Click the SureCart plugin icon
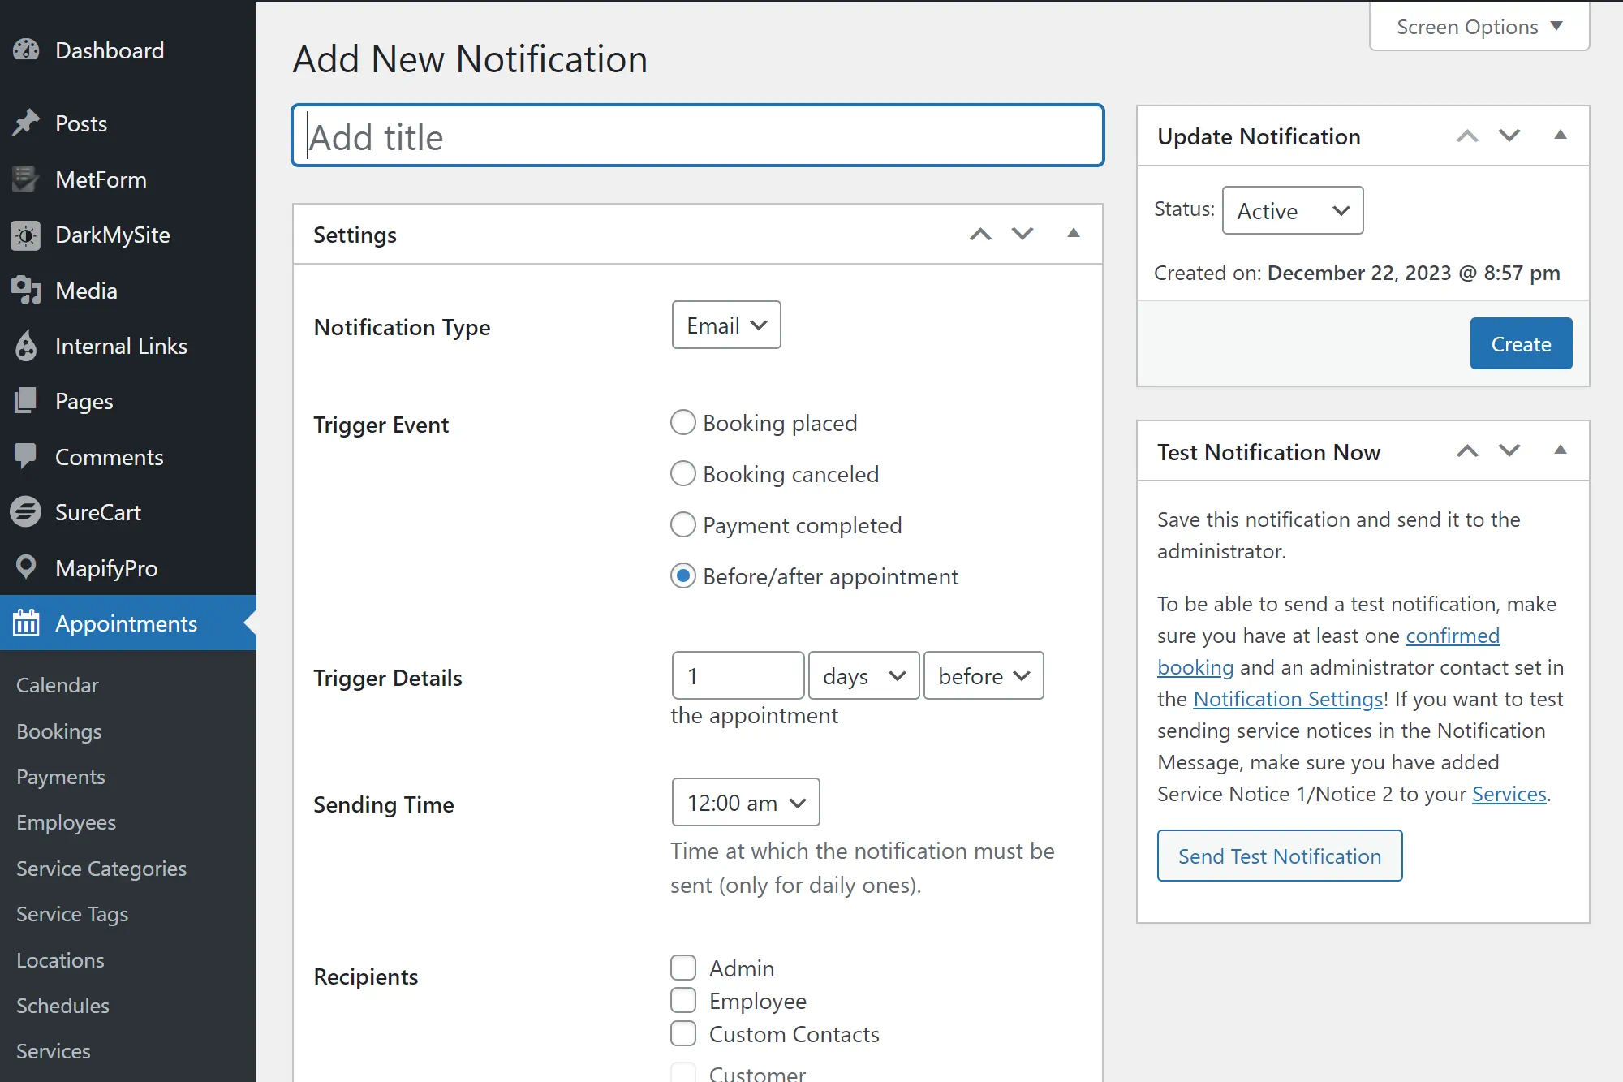The image size is (1623, 1082). pos(26,512)
